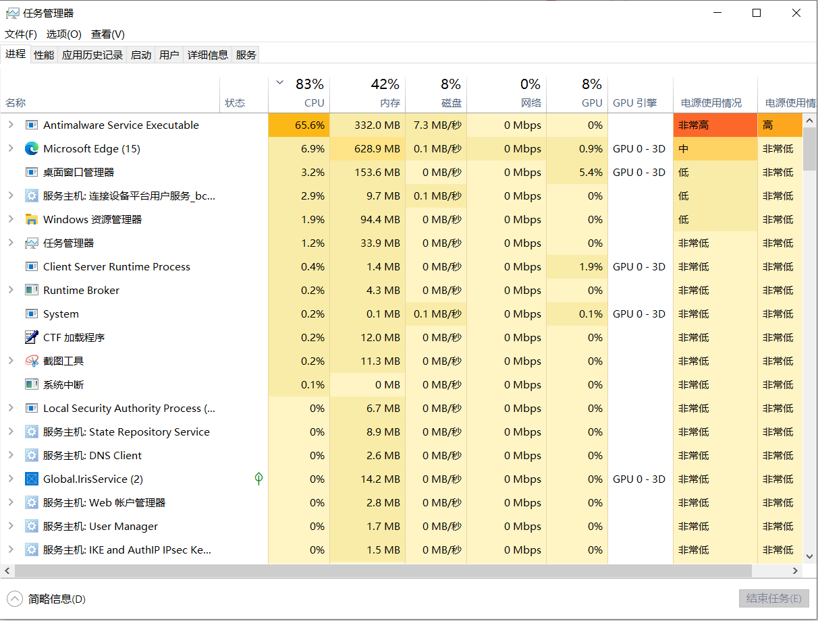Switch to the 用户 tab
Viewport: 818px width, 621px height.
[169, 55]
